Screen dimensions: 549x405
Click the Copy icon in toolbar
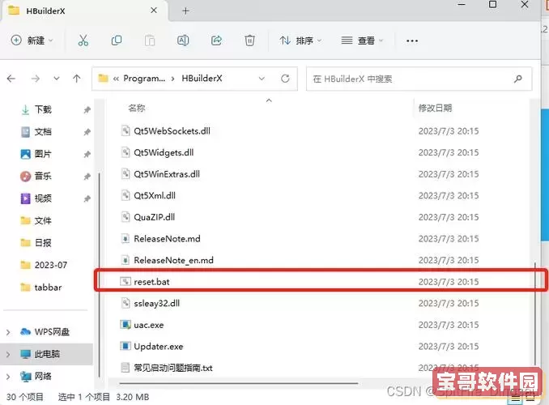117,40
